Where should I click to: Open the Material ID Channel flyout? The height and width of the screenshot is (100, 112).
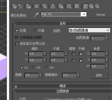coord(69,6)
